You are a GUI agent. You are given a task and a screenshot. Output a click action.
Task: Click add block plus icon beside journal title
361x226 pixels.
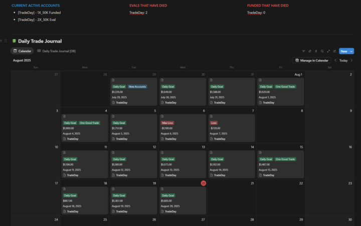(1, 41)
